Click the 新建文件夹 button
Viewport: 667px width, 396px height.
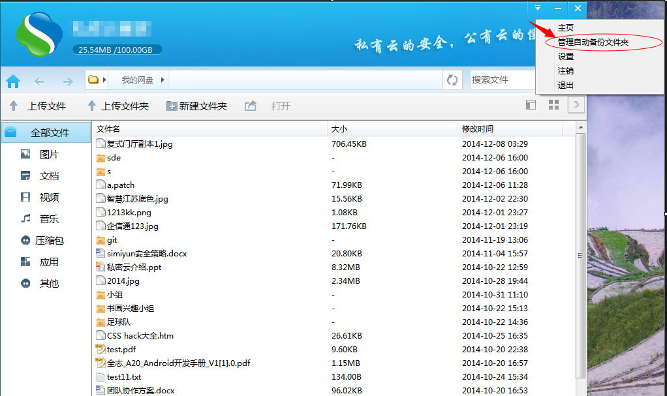coord(196,104)
